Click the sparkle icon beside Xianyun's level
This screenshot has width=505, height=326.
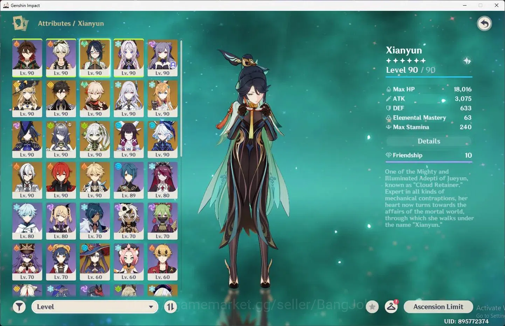[x=467, y=61]
